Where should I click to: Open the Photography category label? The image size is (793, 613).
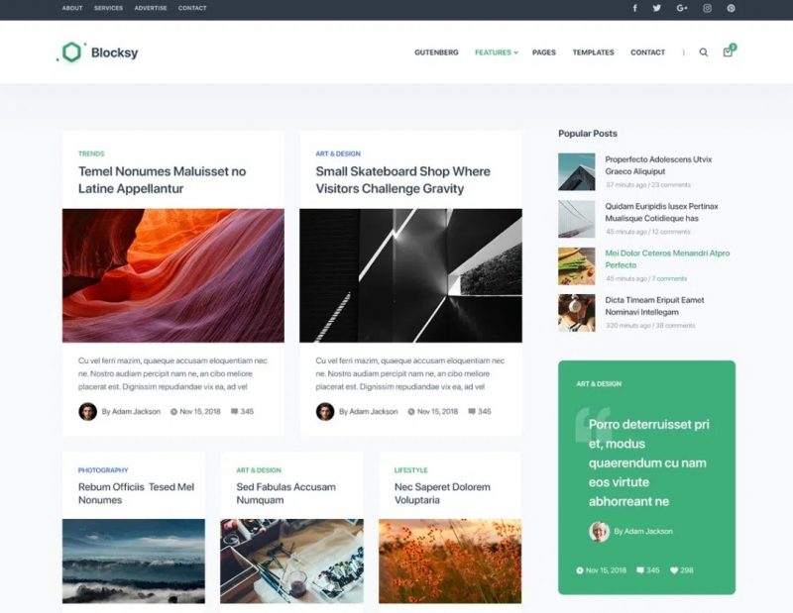[103, 470]
